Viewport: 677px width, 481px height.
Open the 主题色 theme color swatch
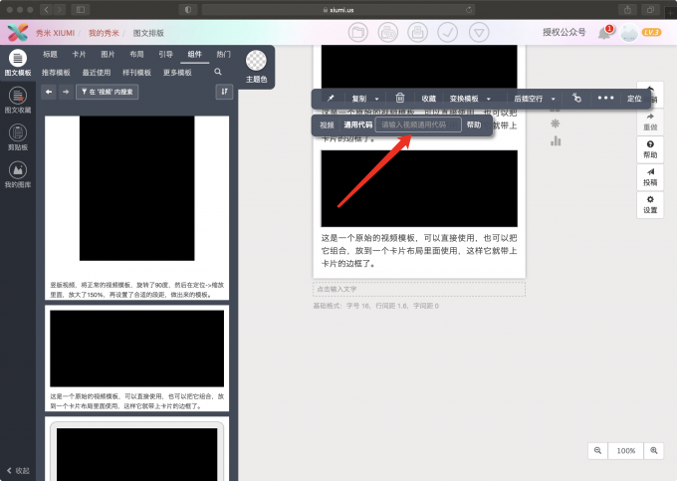coord(256,62)
